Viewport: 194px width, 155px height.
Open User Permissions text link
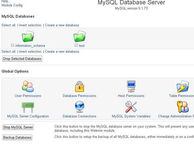click(28, 96)
